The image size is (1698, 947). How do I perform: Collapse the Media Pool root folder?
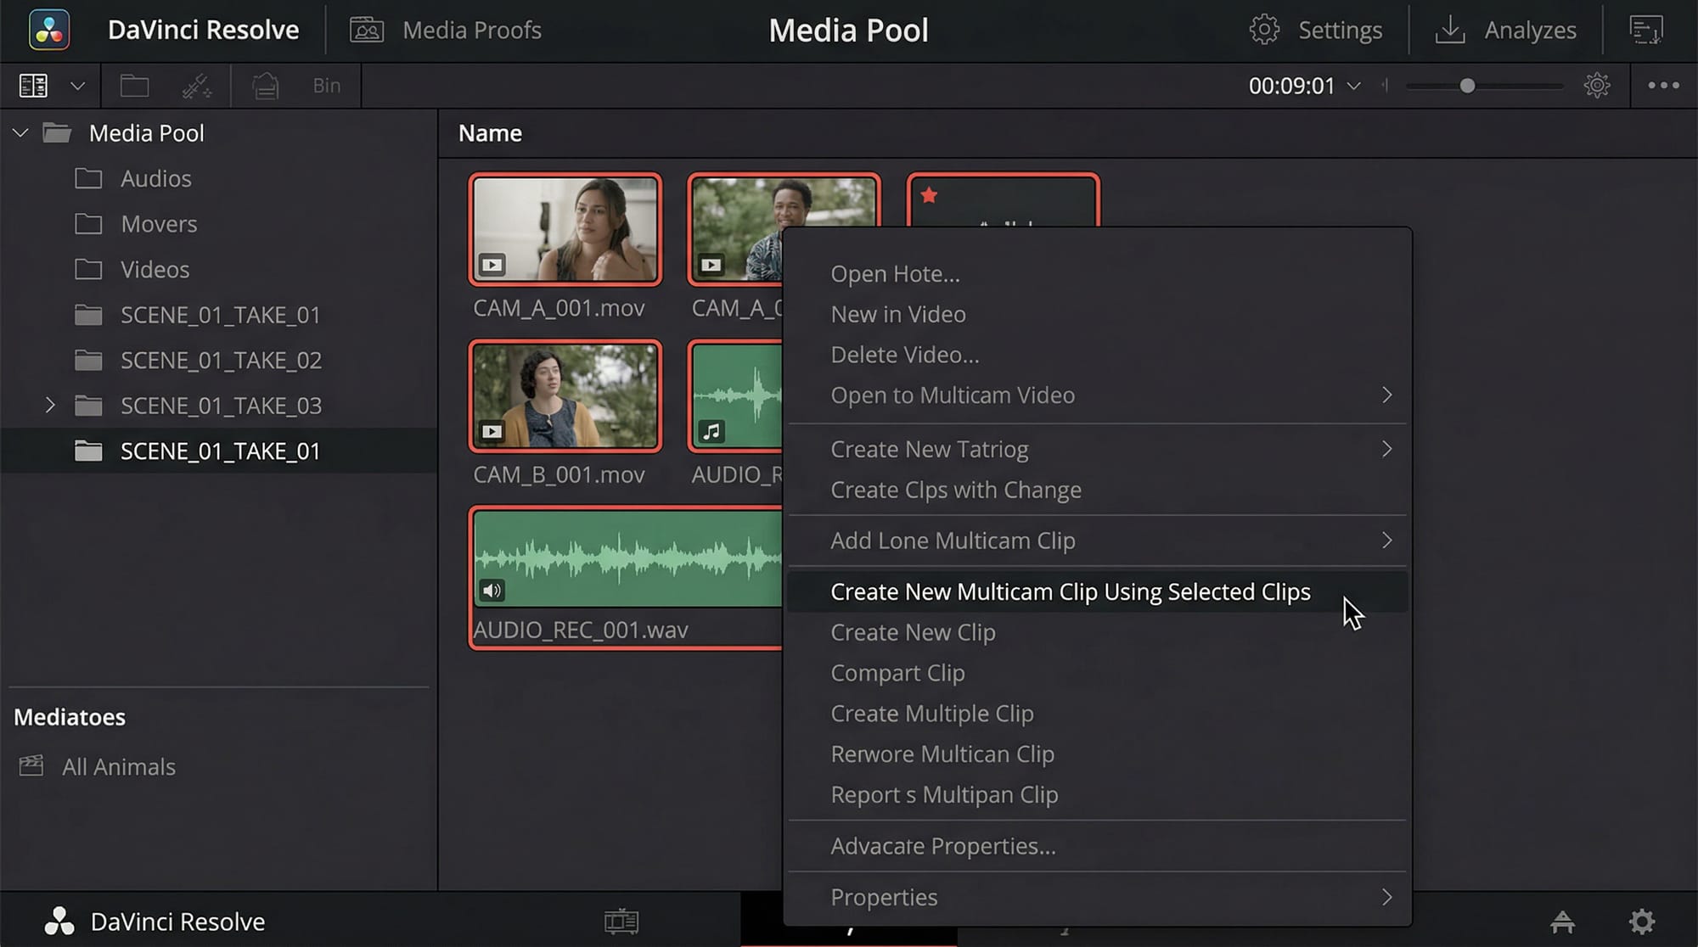point(21,133)
